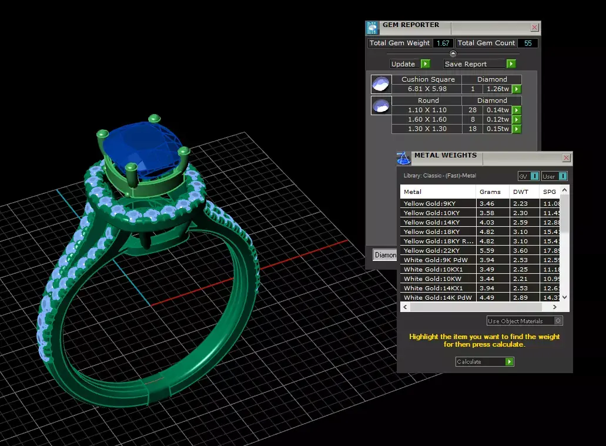Screen dimensions: 606x446
Task: Click the Total Gem Weight value 1.67
Action: click(443, 43)
